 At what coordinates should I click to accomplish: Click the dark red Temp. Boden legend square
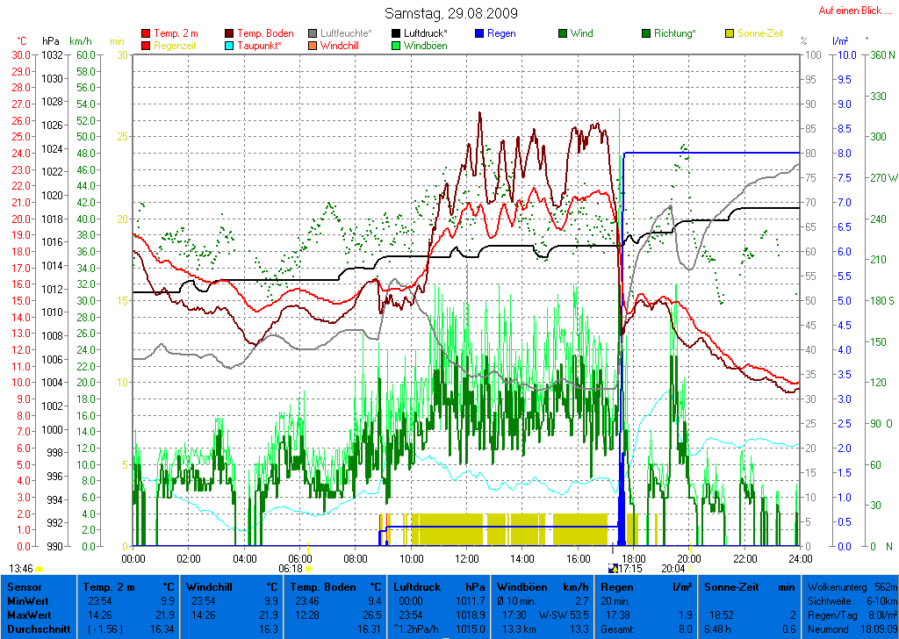[230, 33]
